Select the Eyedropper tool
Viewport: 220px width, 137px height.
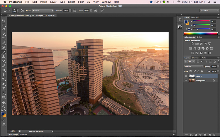point(4,43)
